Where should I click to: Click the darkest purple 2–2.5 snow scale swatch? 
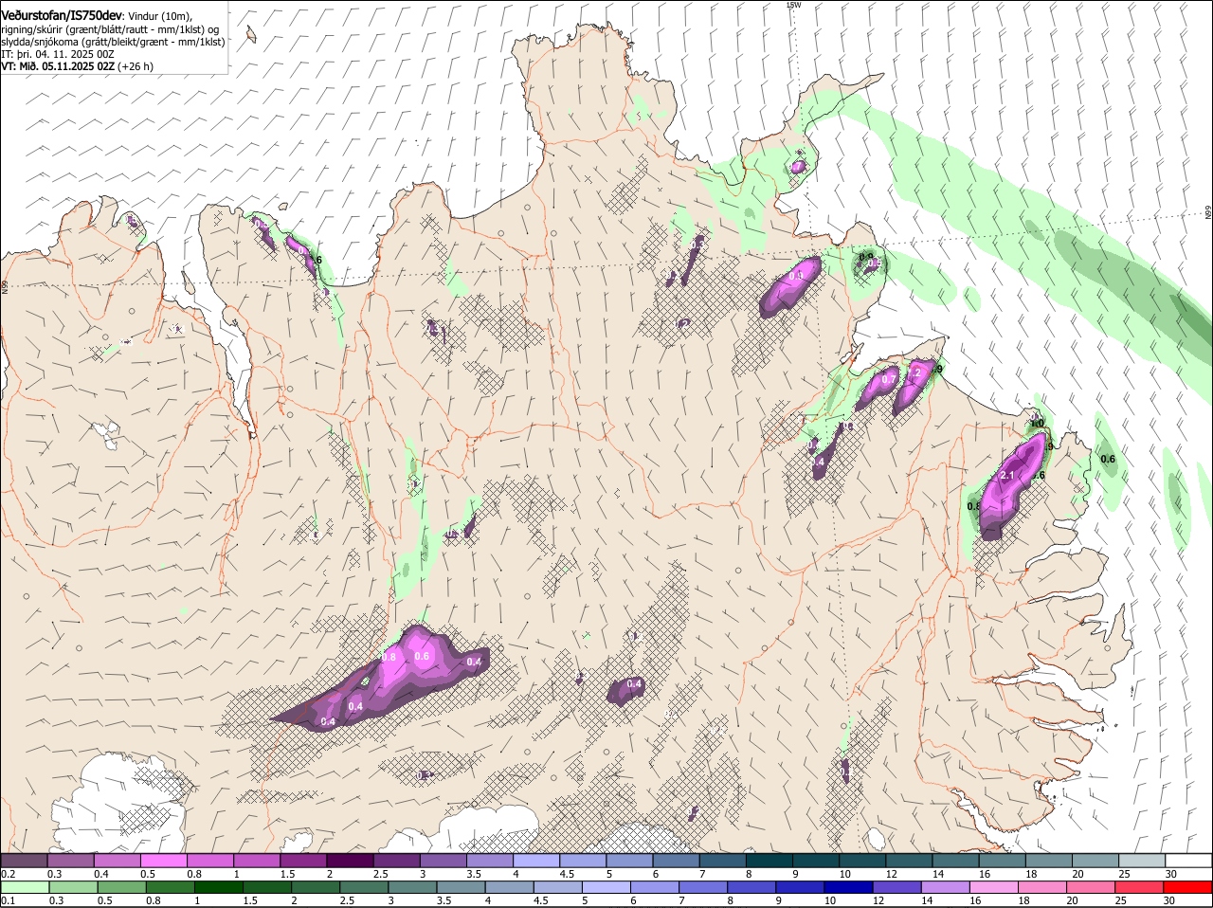tap(349, 861)
